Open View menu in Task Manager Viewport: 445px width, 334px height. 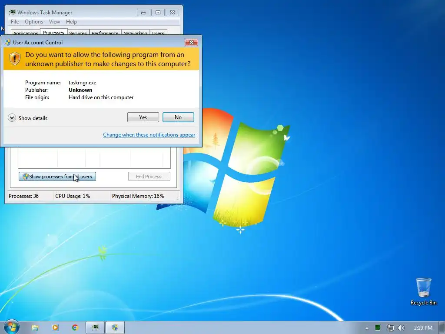point(54,22)
